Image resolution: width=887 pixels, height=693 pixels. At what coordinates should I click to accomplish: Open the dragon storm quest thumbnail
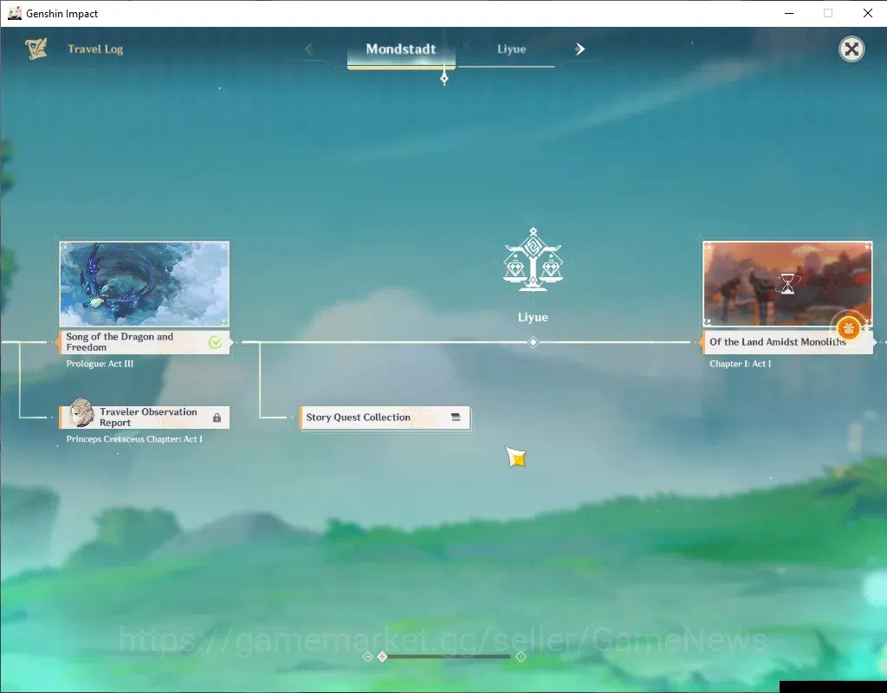tap(145, 284)
